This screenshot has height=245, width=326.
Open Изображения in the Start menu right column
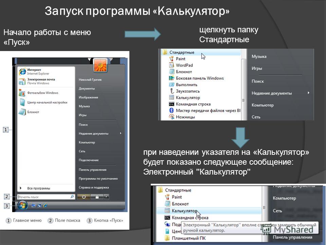[88, 97]
